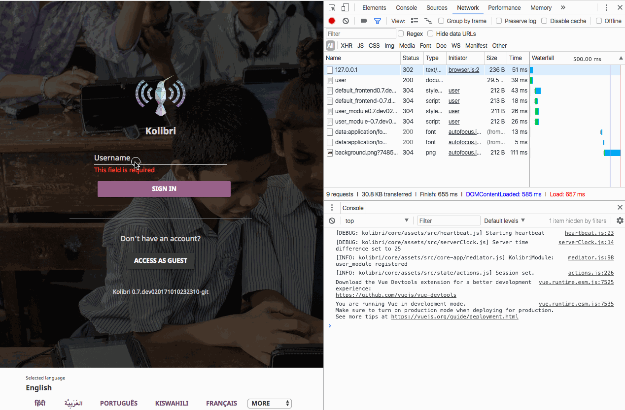
Task: Switch to large request rows view
Action: [x=415, y=21]
